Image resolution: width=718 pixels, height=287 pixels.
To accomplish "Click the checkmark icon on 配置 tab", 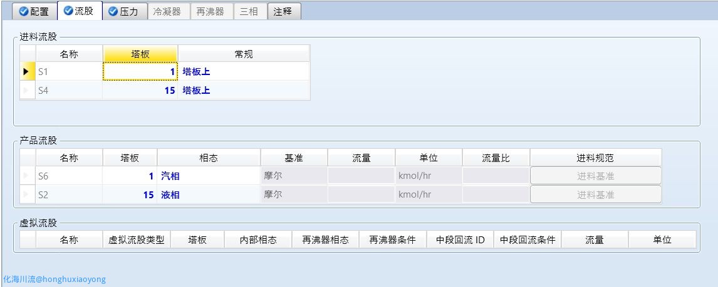I will 23,11.
